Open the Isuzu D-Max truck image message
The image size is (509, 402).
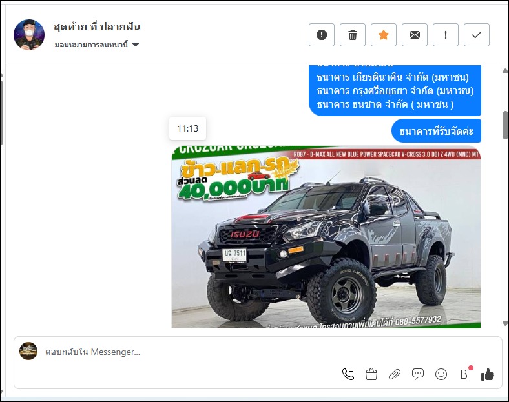[x=326, y=237]
